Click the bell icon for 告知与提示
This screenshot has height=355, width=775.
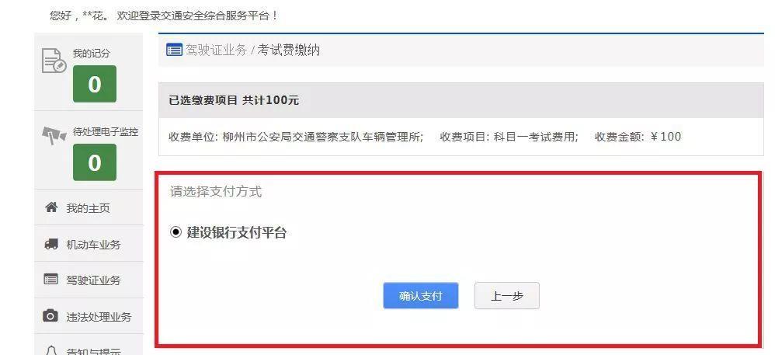pos(51,350)
